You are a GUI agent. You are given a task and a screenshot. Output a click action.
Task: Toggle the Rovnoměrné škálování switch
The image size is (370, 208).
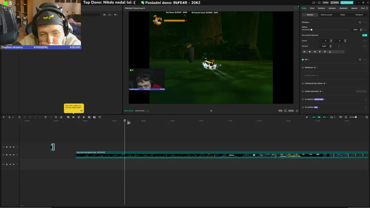pyautogui.click(x=365, y=35)
